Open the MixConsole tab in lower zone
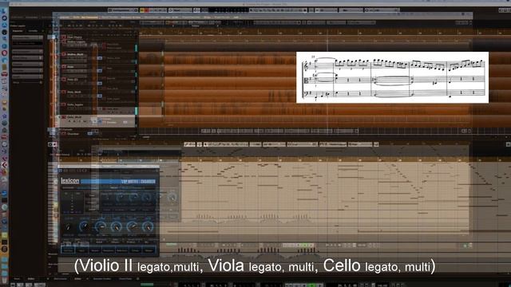 (61, 279)
